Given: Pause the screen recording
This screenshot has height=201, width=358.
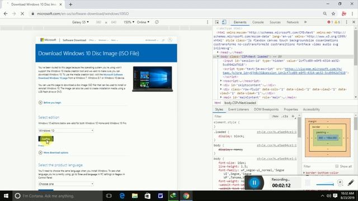Looking at the screenshot, I should click(254, 183).
